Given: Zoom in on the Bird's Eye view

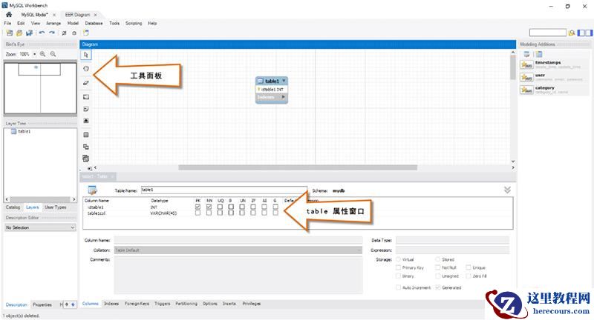Looking at the screenshot, I should point(43,54).
